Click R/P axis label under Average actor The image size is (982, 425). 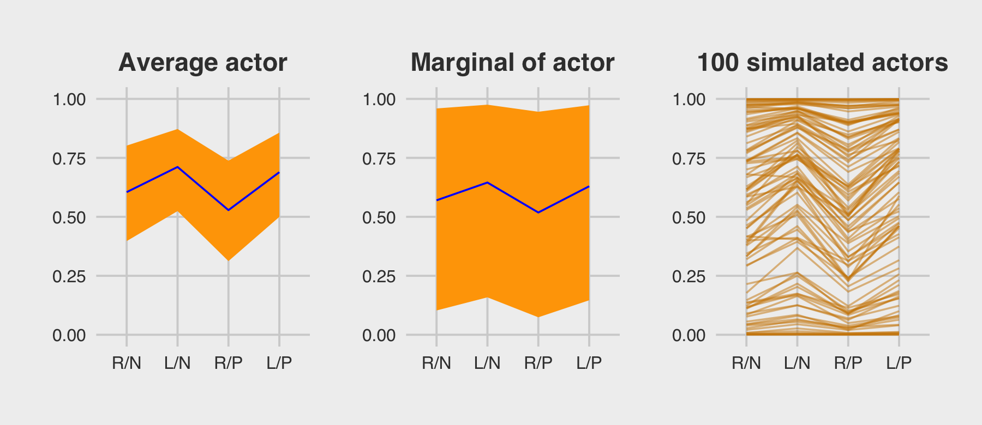click(228, 363)
